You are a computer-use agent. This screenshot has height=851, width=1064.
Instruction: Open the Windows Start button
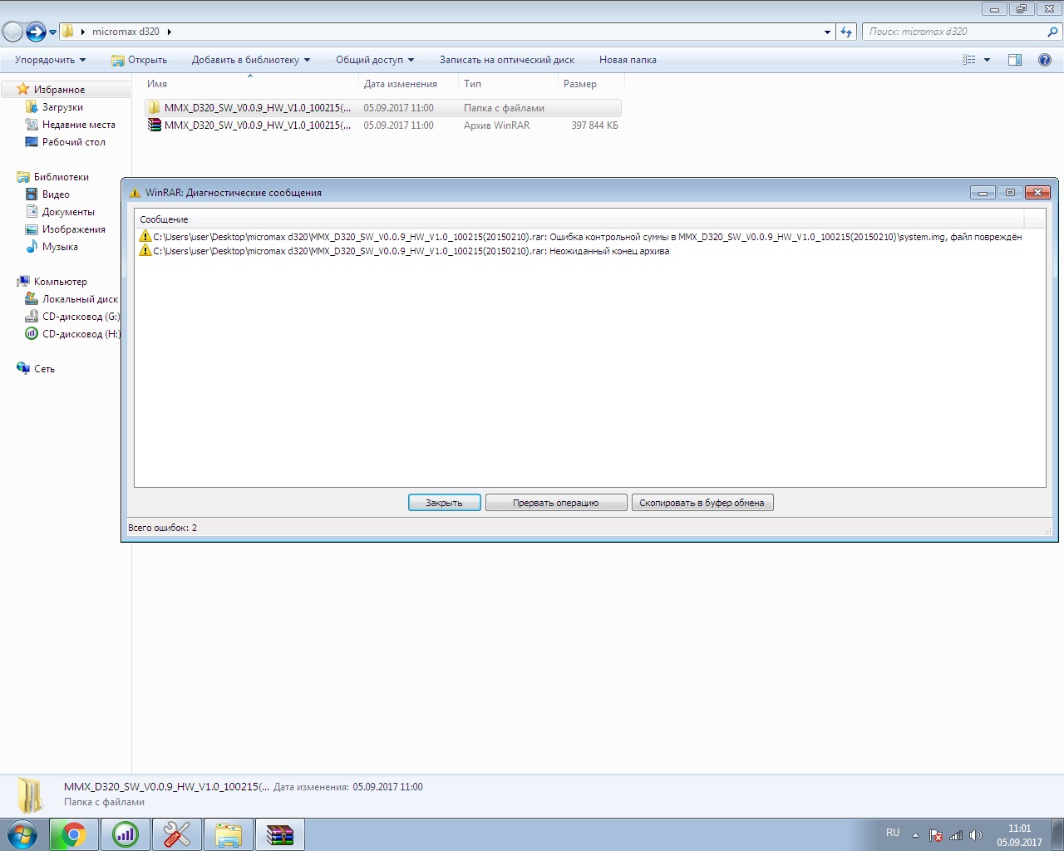point(22,834)
